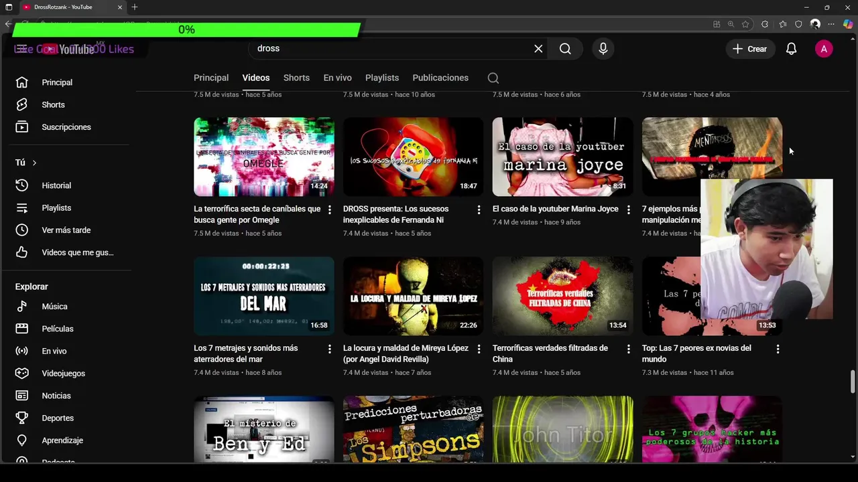Switch to the channel Playlists tab

point(382,78)
